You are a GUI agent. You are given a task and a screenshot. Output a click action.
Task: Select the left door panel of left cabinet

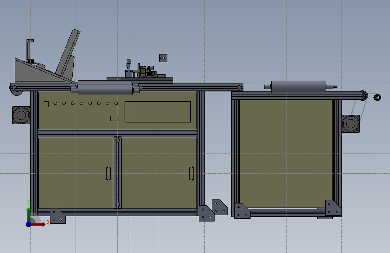click(x=76, y=173)
